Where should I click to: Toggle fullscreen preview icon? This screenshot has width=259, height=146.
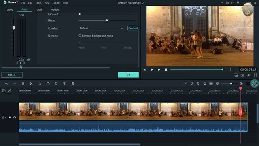tap(255, 75)
